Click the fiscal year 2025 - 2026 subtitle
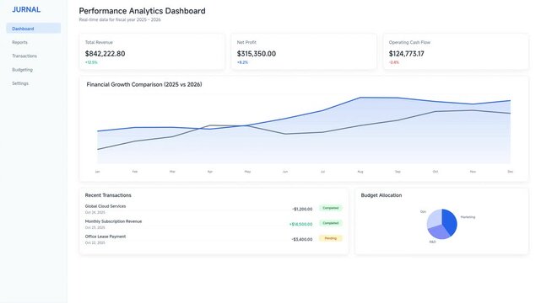This screenshot has width=541, height=303. [x=120, y=19]
